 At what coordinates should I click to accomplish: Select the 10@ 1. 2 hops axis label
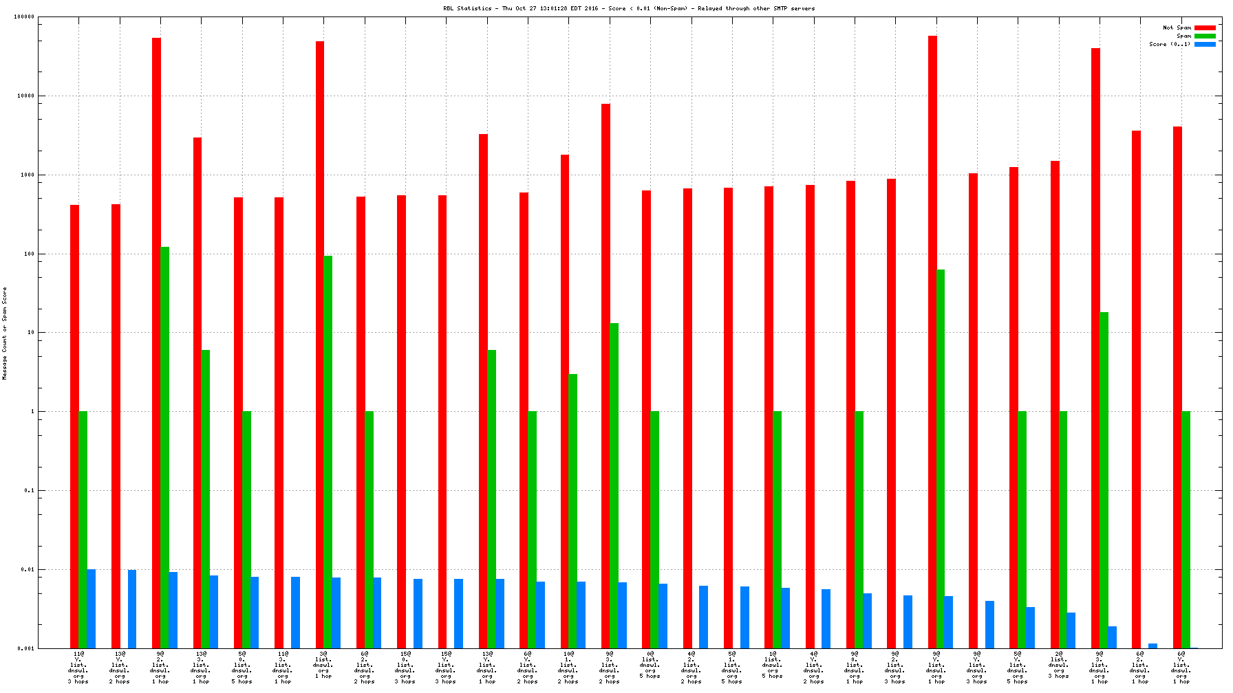click(x=568, y=667)
